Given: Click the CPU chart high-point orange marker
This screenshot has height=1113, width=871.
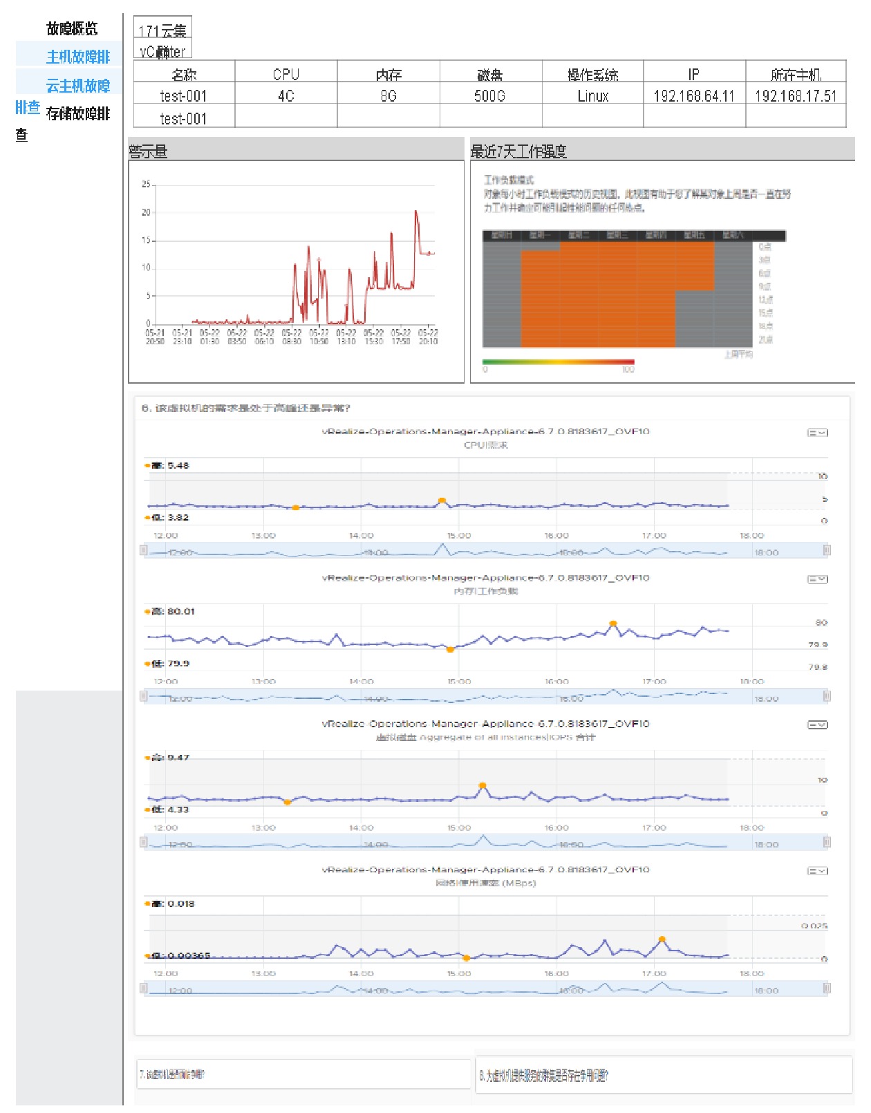Looking at the screenshot, I should click(x=442, y=501).
